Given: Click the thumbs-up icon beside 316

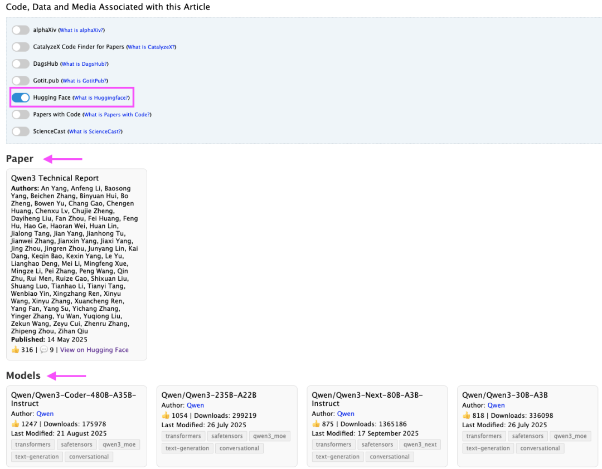Looking at the screenshot, I should [16, 349].
